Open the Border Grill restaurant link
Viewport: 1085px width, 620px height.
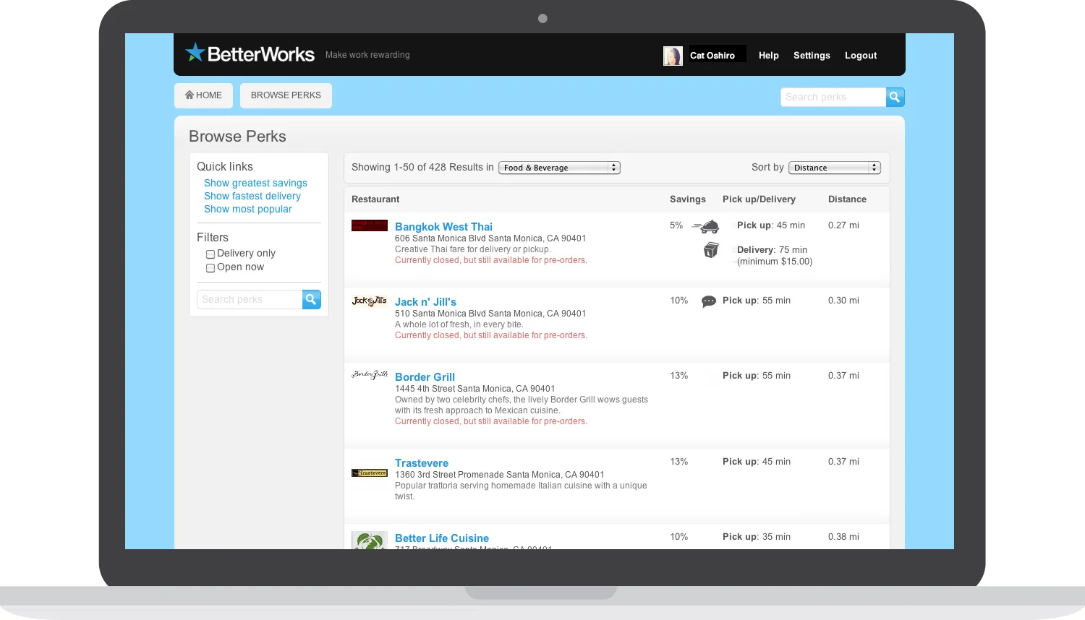pos(425,377)
